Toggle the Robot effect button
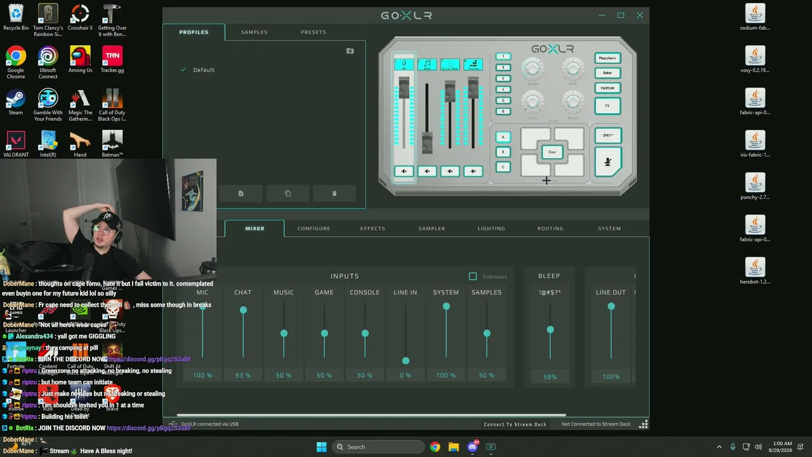The width and height of the screenshot is (812, 457). (608, 73)
